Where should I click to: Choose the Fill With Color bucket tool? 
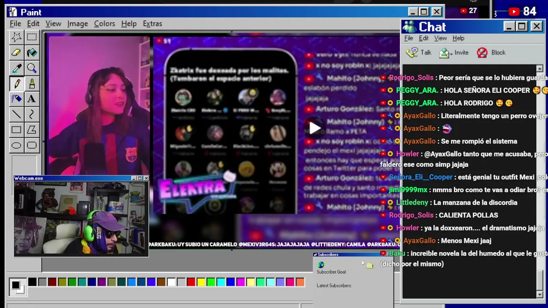[x=32, y=53]
